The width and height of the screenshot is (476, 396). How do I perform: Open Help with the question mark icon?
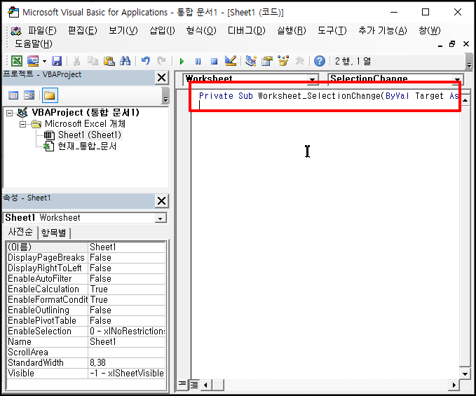pos(320,61)
